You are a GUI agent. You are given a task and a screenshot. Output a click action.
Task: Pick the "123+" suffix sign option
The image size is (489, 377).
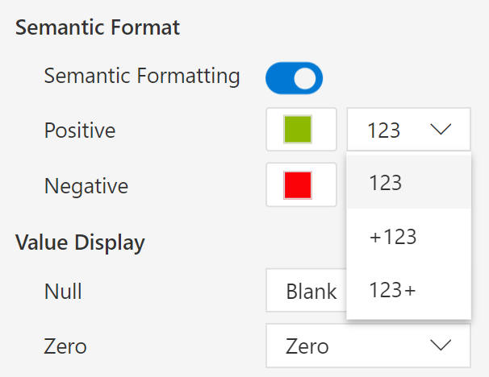392,290
